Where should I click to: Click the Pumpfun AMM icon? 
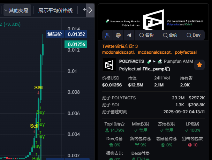click(160, 61)
